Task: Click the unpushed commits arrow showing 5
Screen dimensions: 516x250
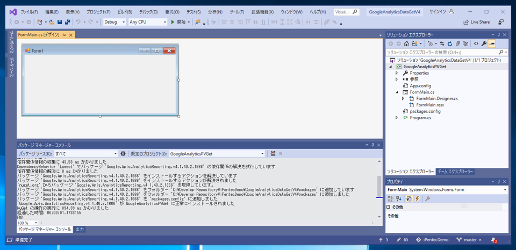Action: [x=384, y=240]
